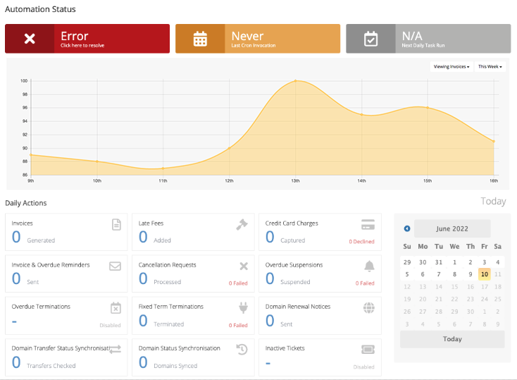The width and height of the screenshot is (517, 380).
Task: Click the Automation Status heading
Action: click(40, 9)
